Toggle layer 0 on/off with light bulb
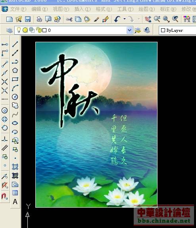Image resolution: width=196 pixels, height=228 pixels. pyautogui.click(x=19, y=30)
